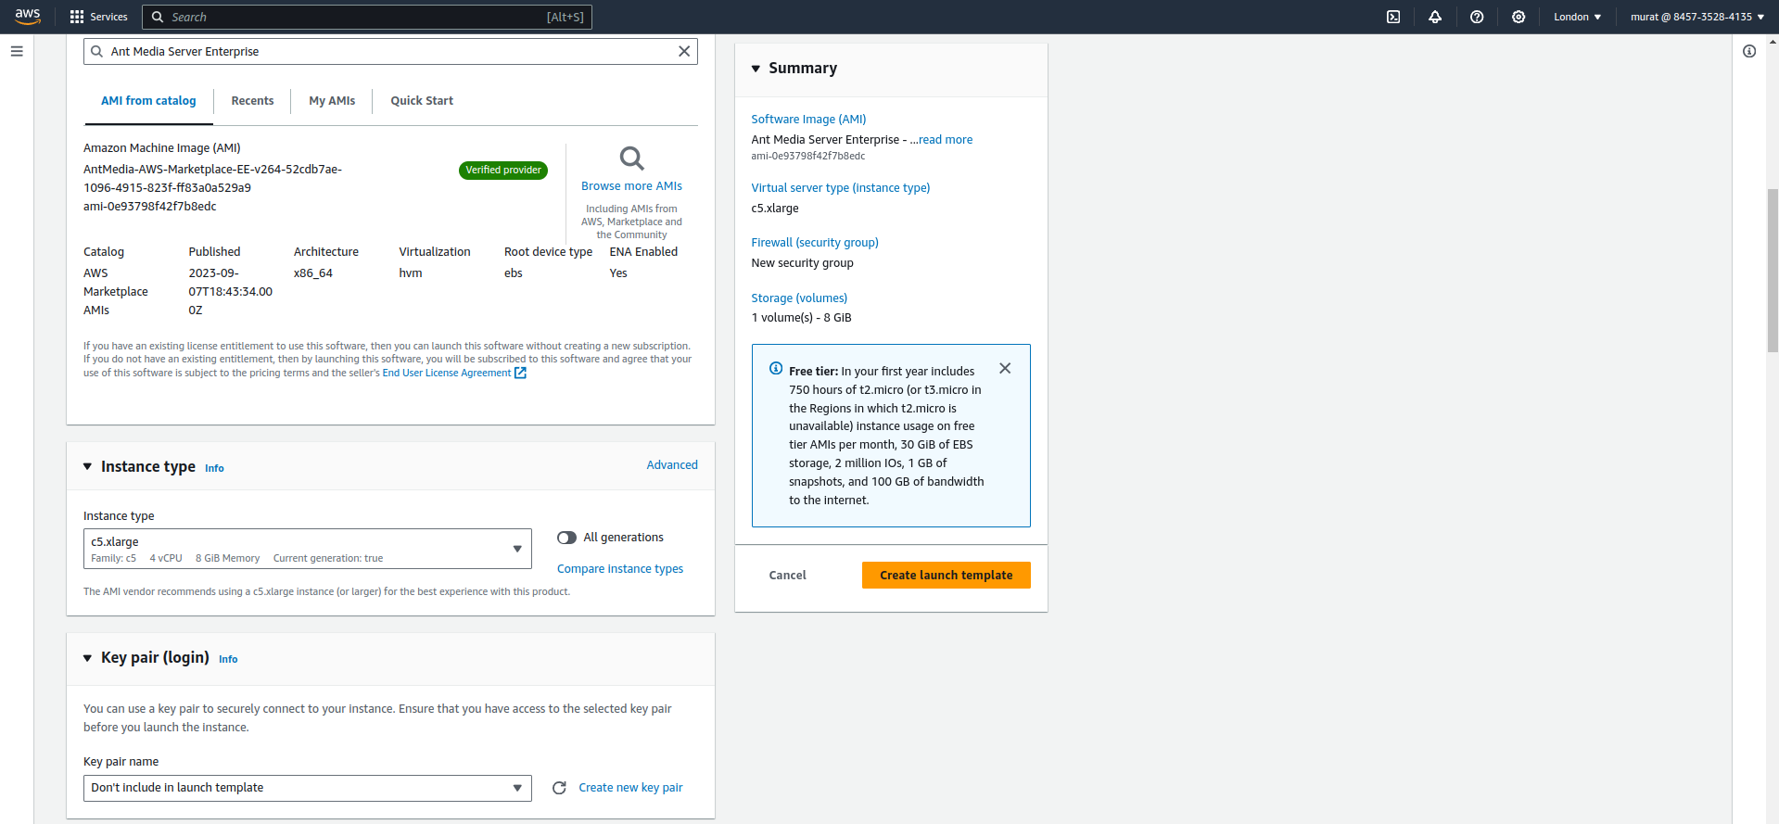Screen dimensions: 1779x824
Task: Click the page vertical scrollbar
Action: pos(1773,271)
